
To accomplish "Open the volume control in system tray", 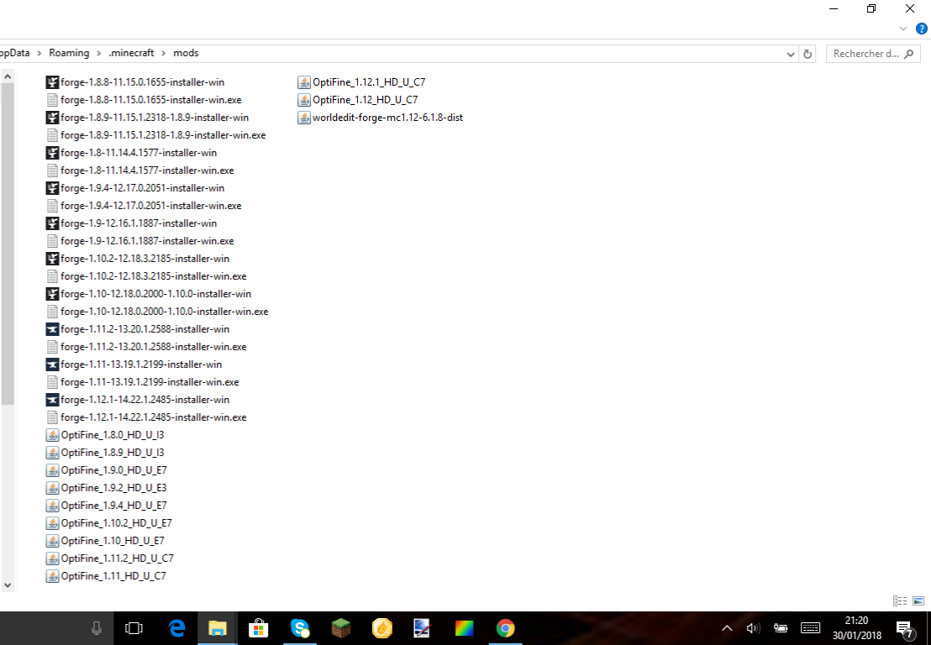I will (x=753, y=628).
